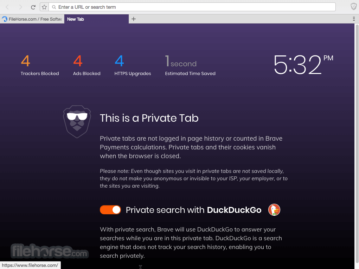Screen dimensions: 359x269
Task: Click the 'Trackers Blocked' label
Action: pyautogui.click(x=40, y=74)
